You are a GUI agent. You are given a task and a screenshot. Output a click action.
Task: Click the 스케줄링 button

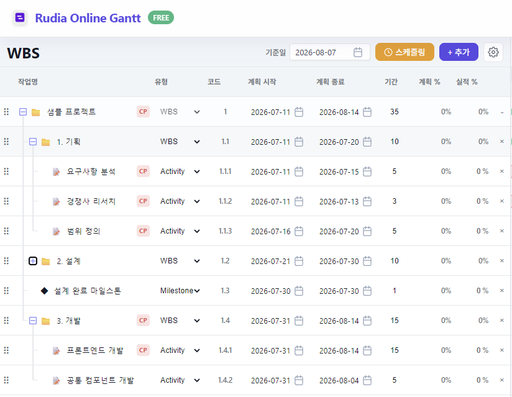[405, 52]
